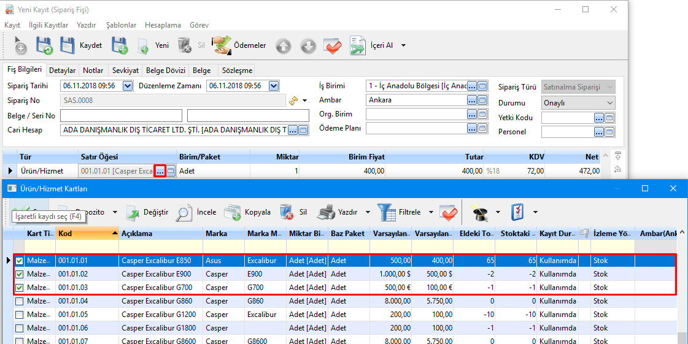Tick the checkbox for item 001.01.05
Image resolution: width=688 pixels, height=344 pixels.
pyautogui.click(x=20, y=315)
